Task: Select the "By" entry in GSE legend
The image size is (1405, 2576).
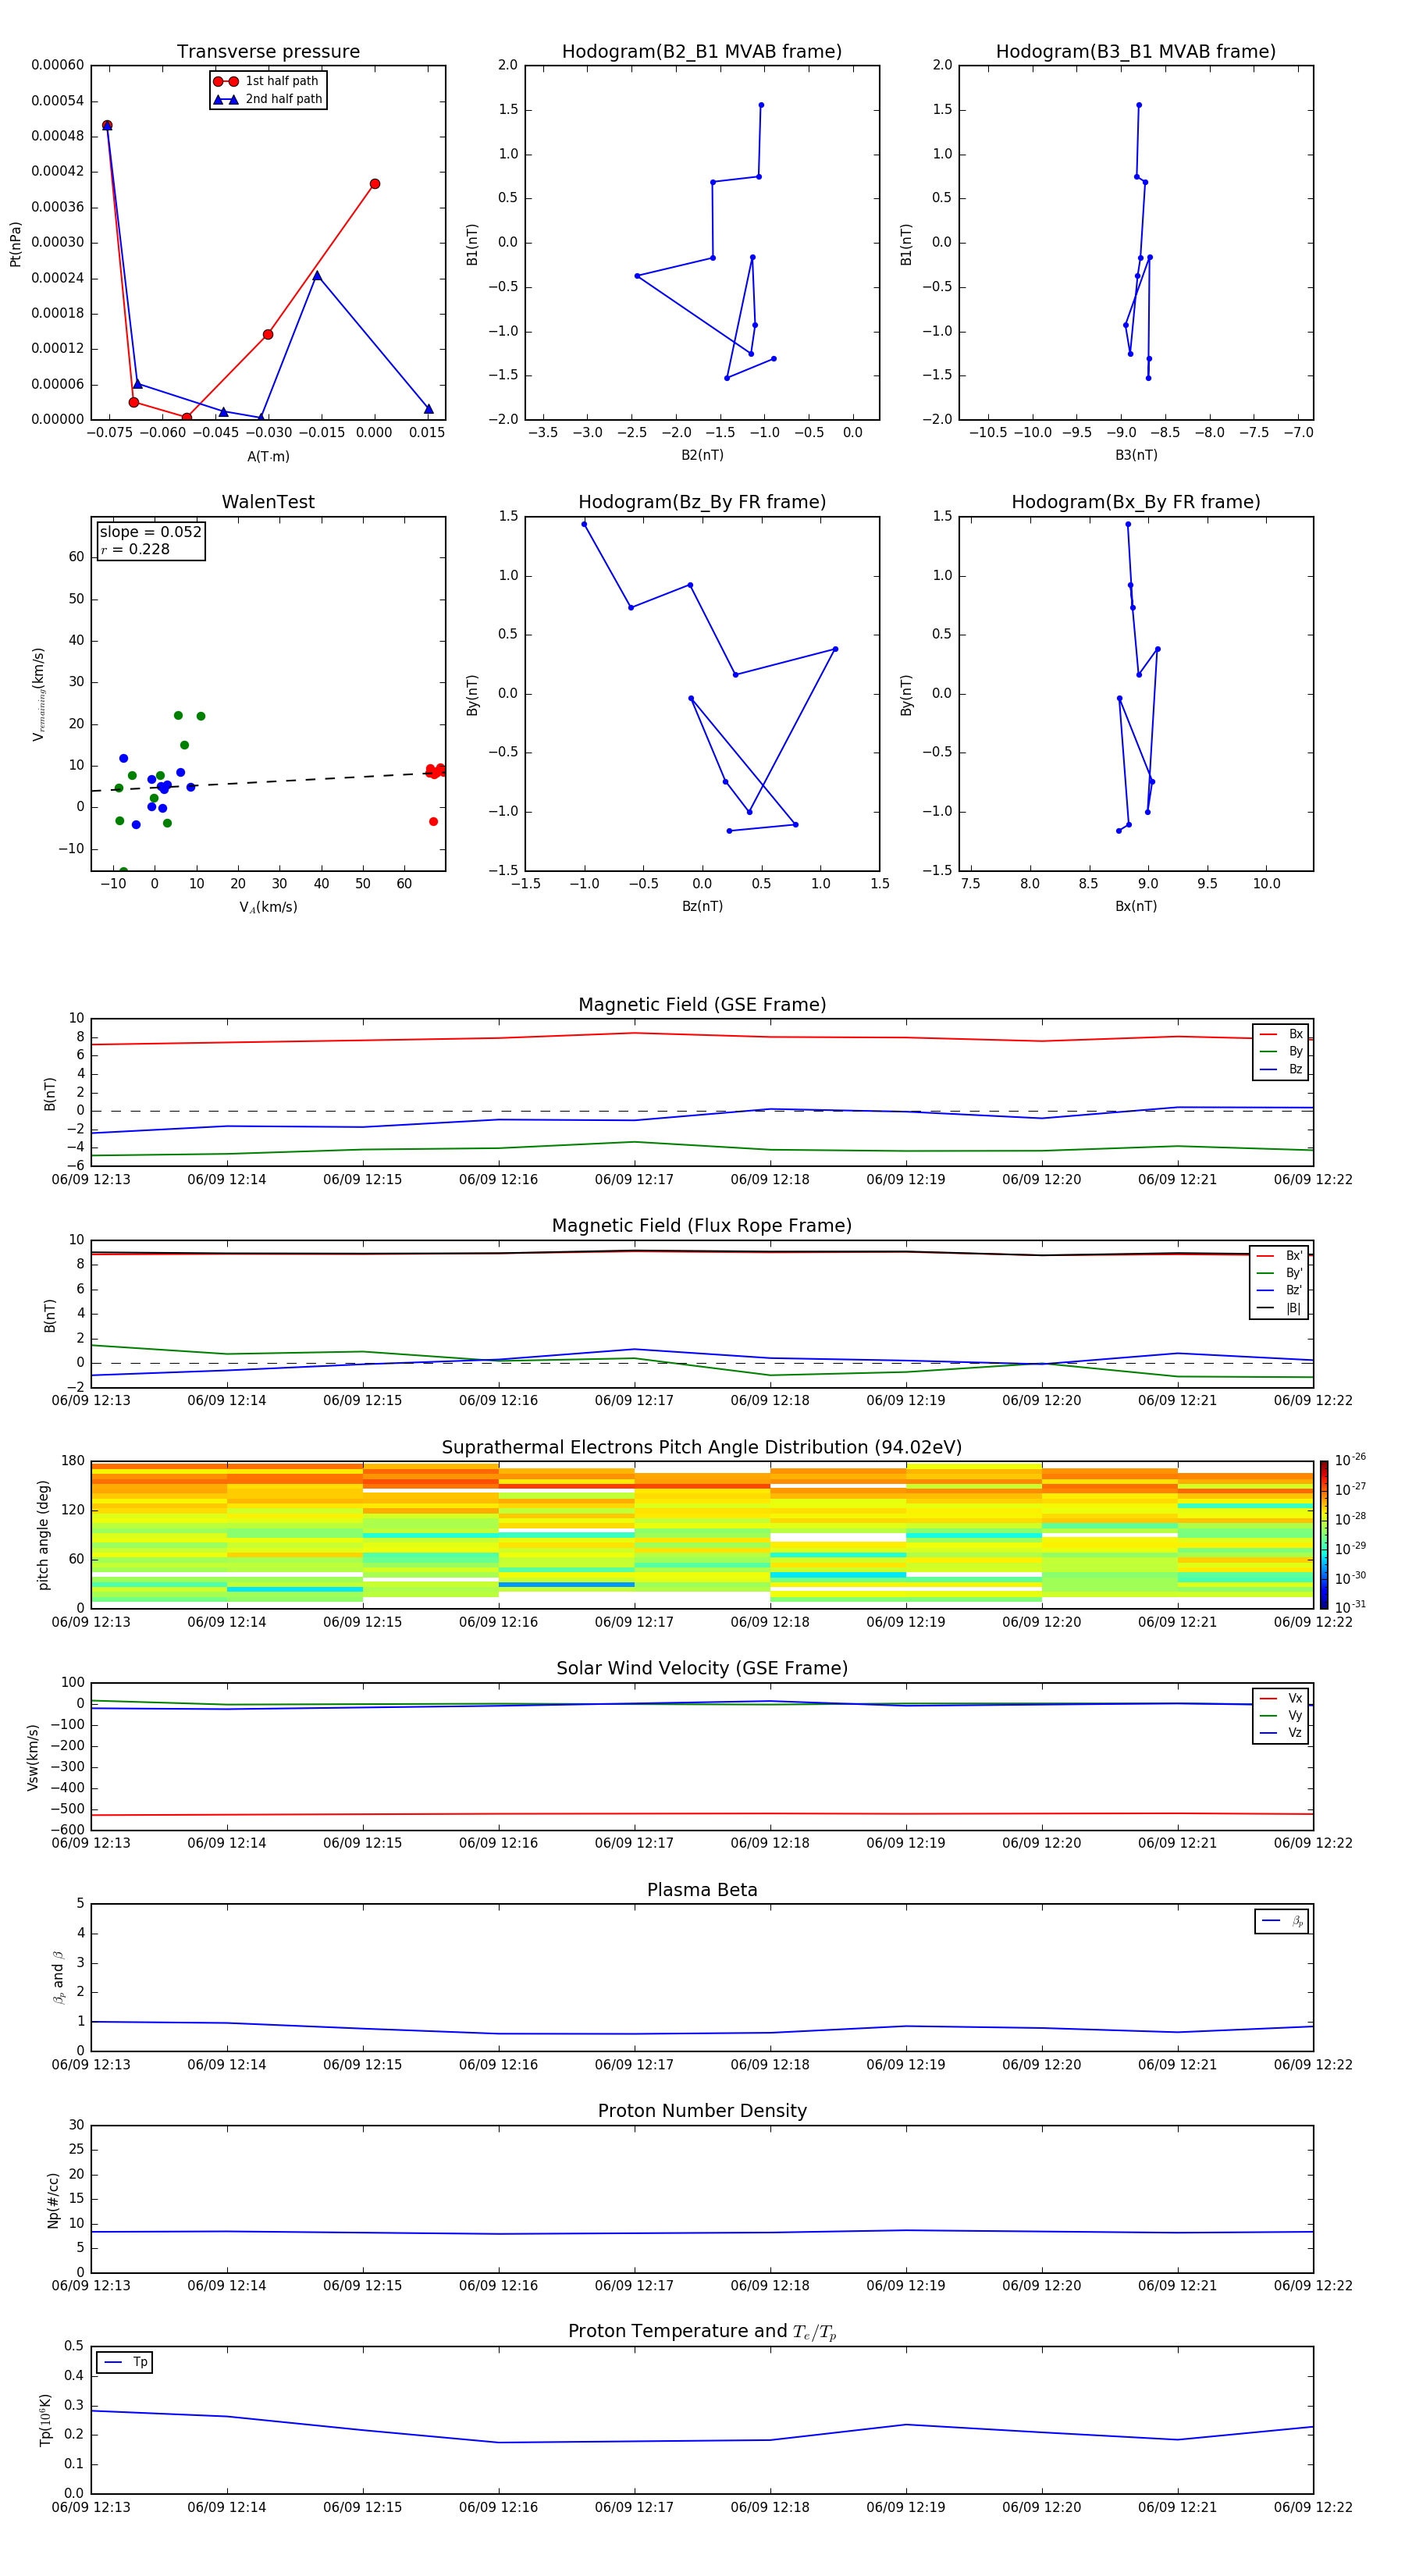Action: point(1281,1051)
